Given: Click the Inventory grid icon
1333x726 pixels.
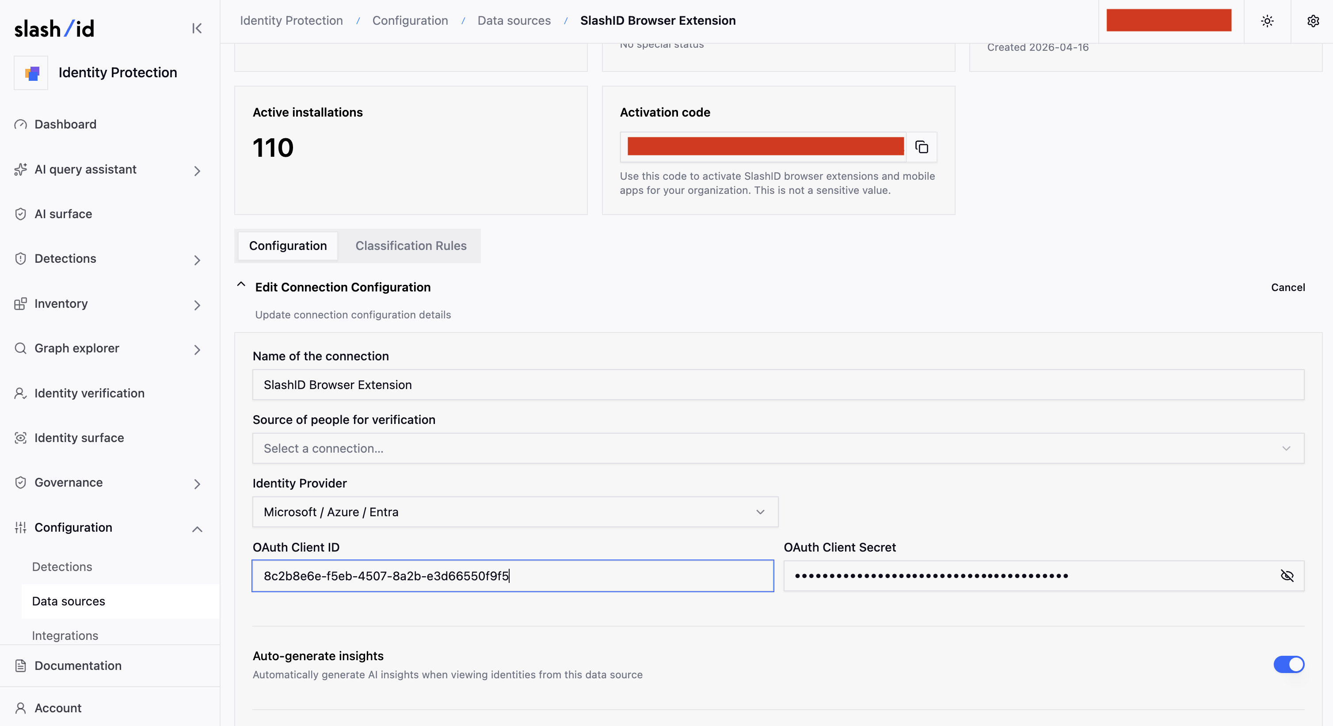Looking at the screenshot, I should coord(21,303).
